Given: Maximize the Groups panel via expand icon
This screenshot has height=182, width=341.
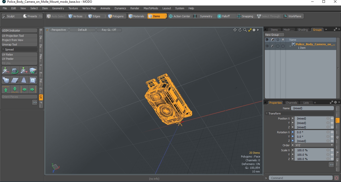Looking at the screenshot, I should coord(335,29).
